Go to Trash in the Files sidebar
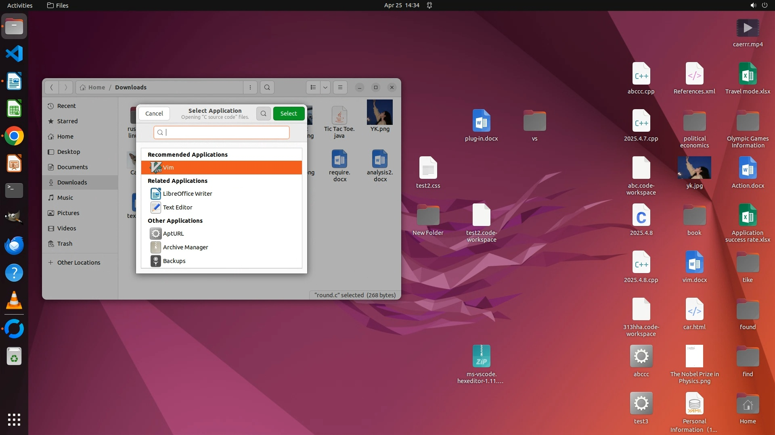775x435 pixels. tap(65, 244)
